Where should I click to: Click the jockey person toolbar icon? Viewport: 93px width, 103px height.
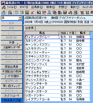point(49,13)
